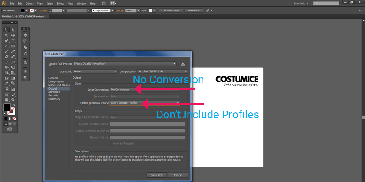365x182 pixels.
Task: Choose the Eraser tool
Action: [x=13, y=56]
